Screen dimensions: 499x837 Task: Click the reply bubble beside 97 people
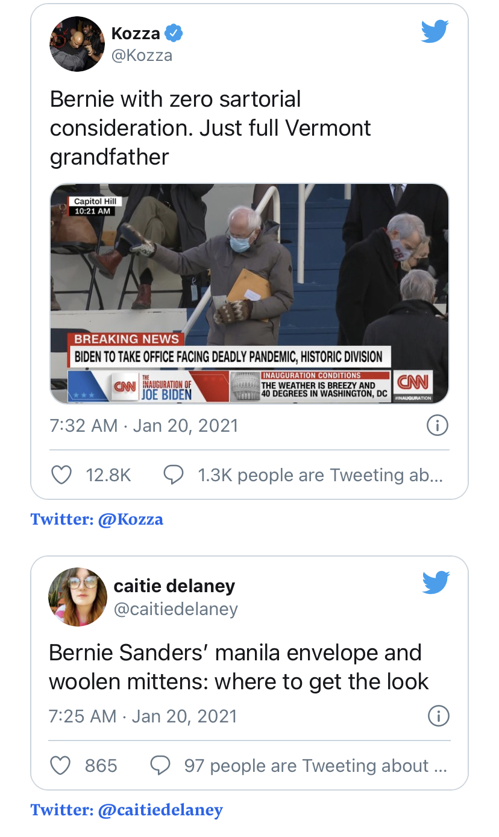point(160,765)
